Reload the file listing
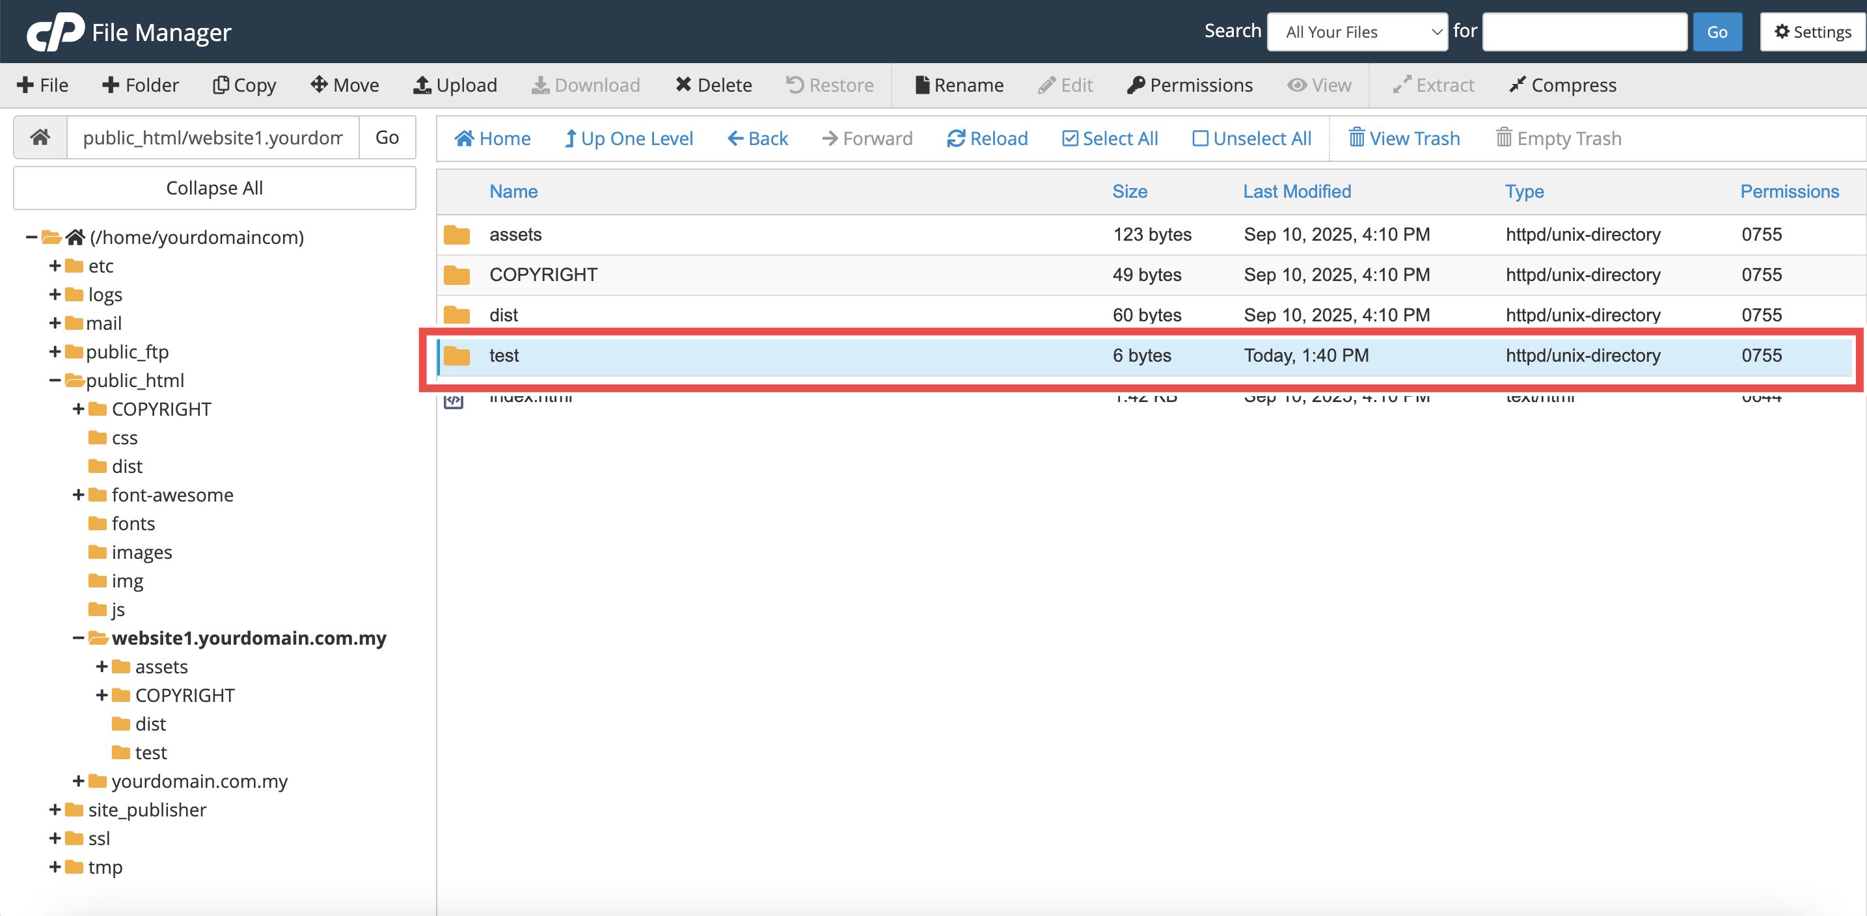 (988, 139)
